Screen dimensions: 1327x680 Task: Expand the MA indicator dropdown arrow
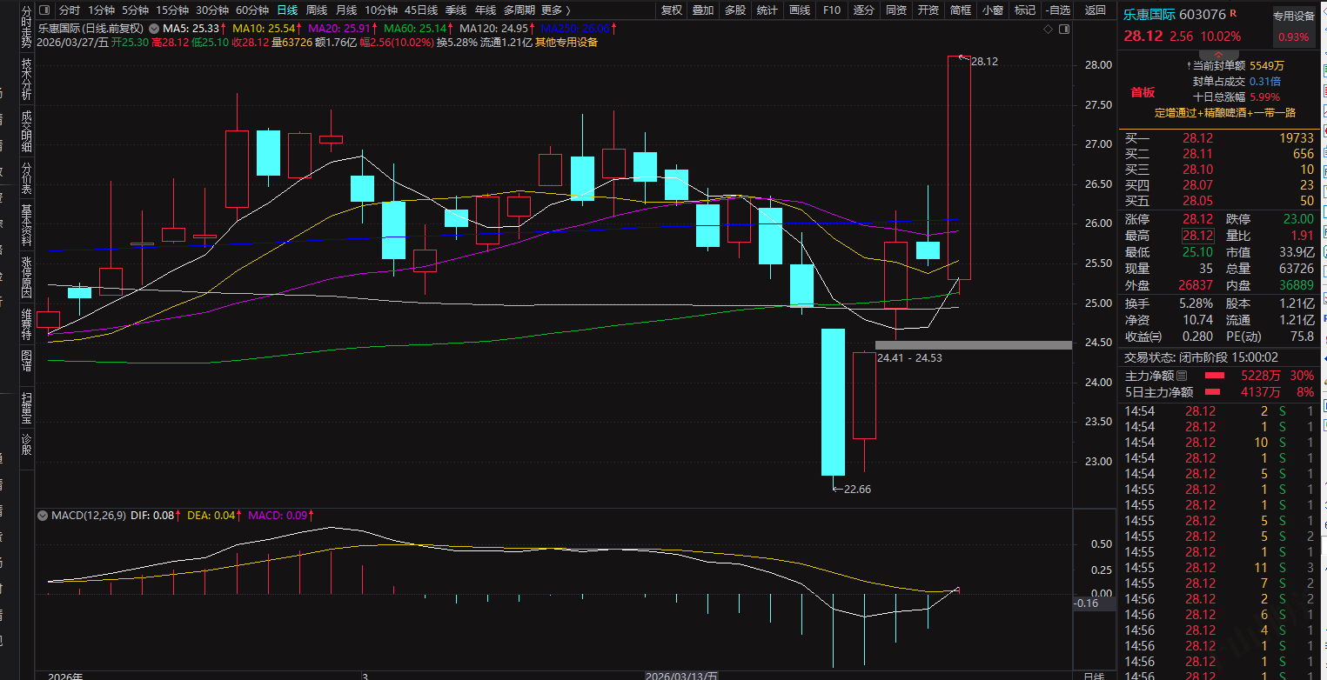coord(156,29)
